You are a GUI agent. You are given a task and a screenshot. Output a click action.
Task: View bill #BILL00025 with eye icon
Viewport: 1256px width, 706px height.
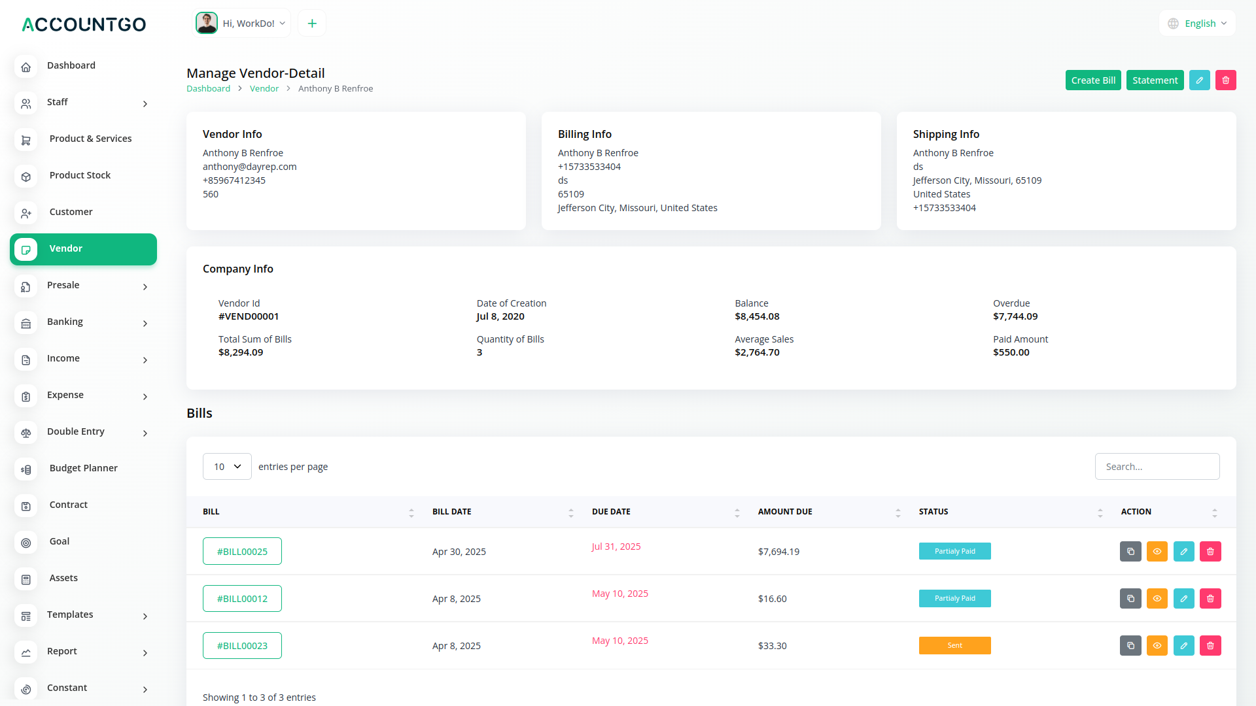pos(1157,551)
